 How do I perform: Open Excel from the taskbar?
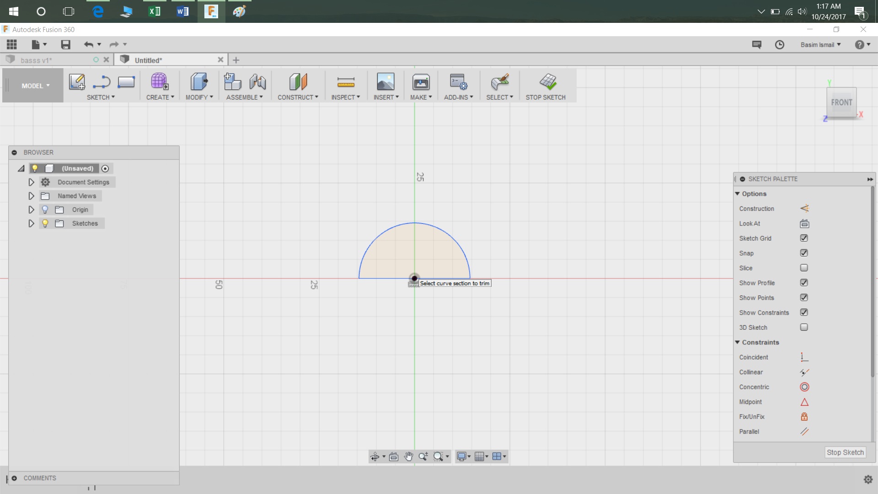coord(154,11)
